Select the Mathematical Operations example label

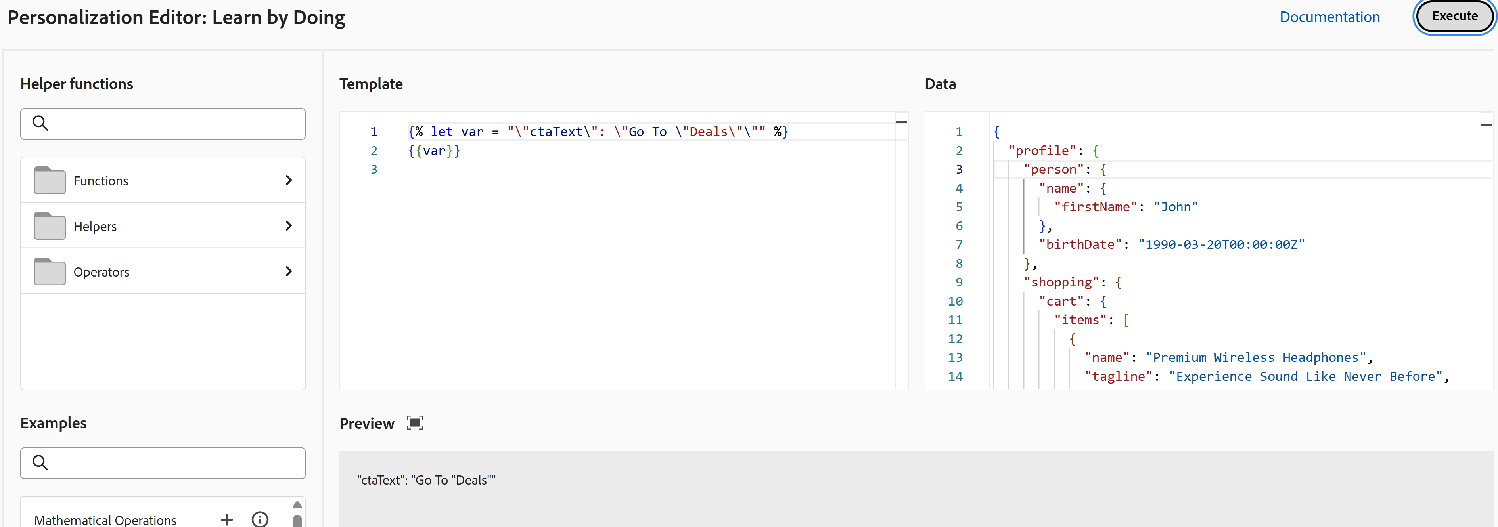tap(105, 519)
